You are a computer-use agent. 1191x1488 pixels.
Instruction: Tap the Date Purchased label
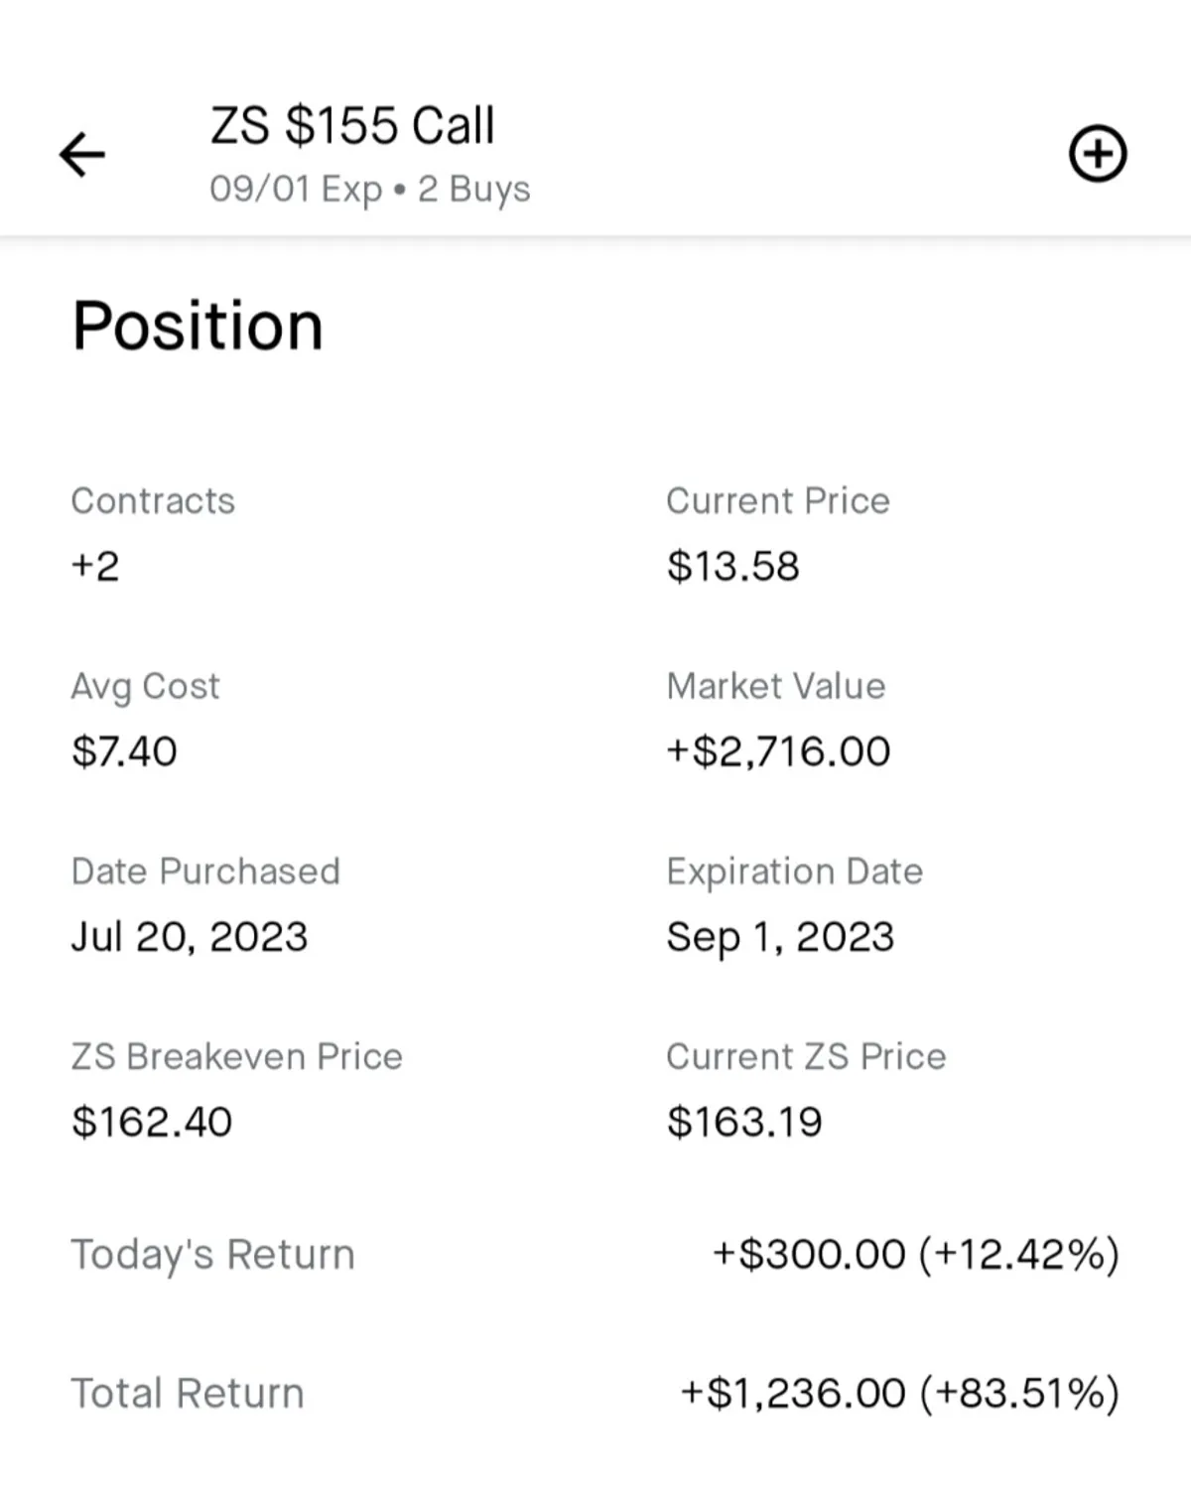(205, 872)
